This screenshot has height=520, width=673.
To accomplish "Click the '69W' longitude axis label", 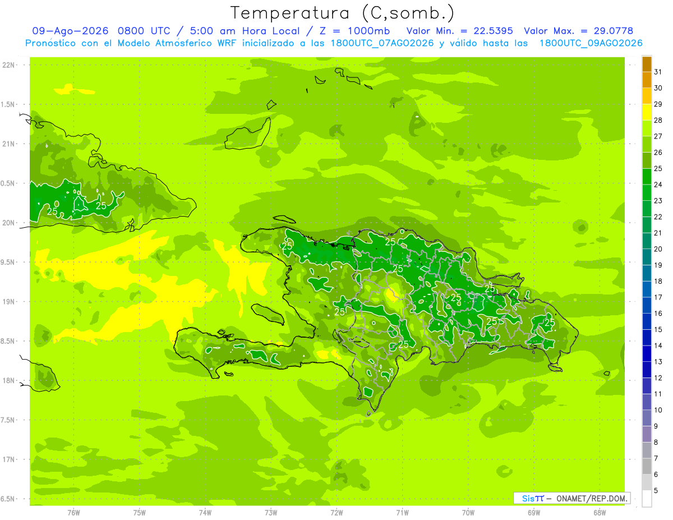I will point(534,512).
